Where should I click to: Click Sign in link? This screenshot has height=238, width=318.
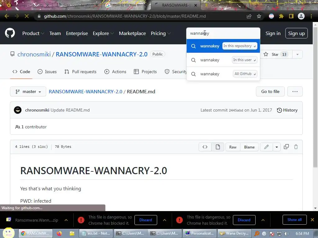pos(273,33)
